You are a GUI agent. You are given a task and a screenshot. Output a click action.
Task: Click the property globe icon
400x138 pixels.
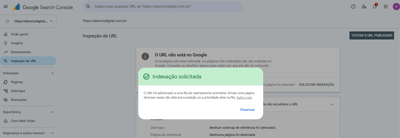coord(7,21)
